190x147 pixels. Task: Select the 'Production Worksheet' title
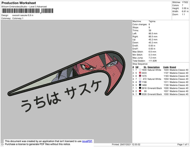(x=19, y=3)
